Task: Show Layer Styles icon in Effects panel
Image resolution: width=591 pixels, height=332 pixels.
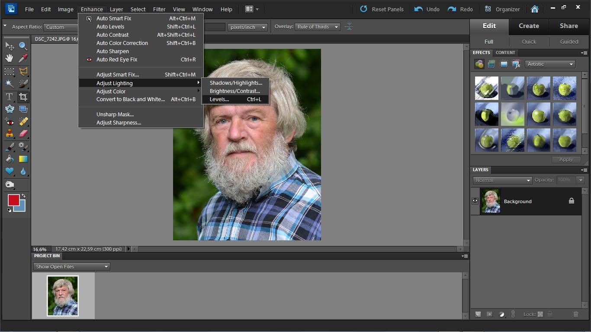Action: (491, 64)
